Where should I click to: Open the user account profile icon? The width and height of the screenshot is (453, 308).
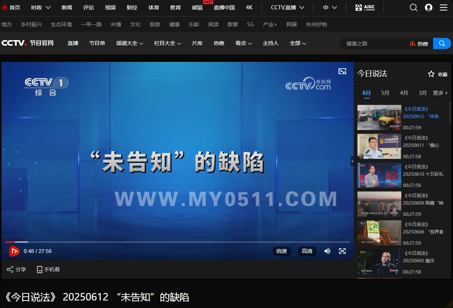tap(429, 7)
